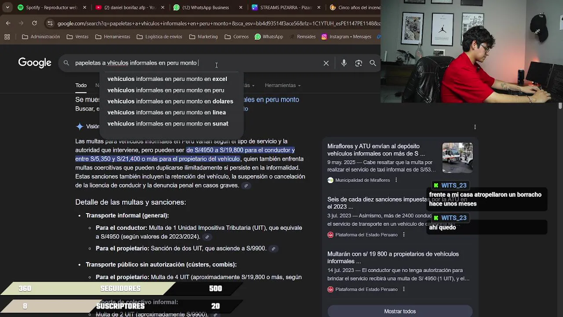This screenshot has height=317, width=563.
Task: Close the Spotify tab
Action: pyautogui.click(x=85, y=7)
